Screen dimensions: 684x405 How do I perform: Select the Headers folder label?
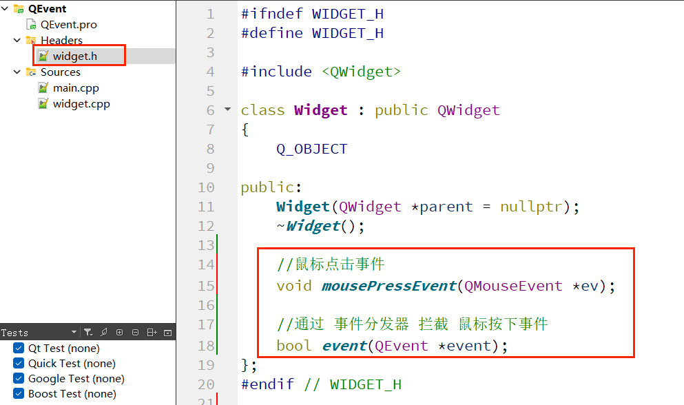[x=61, y=40]
